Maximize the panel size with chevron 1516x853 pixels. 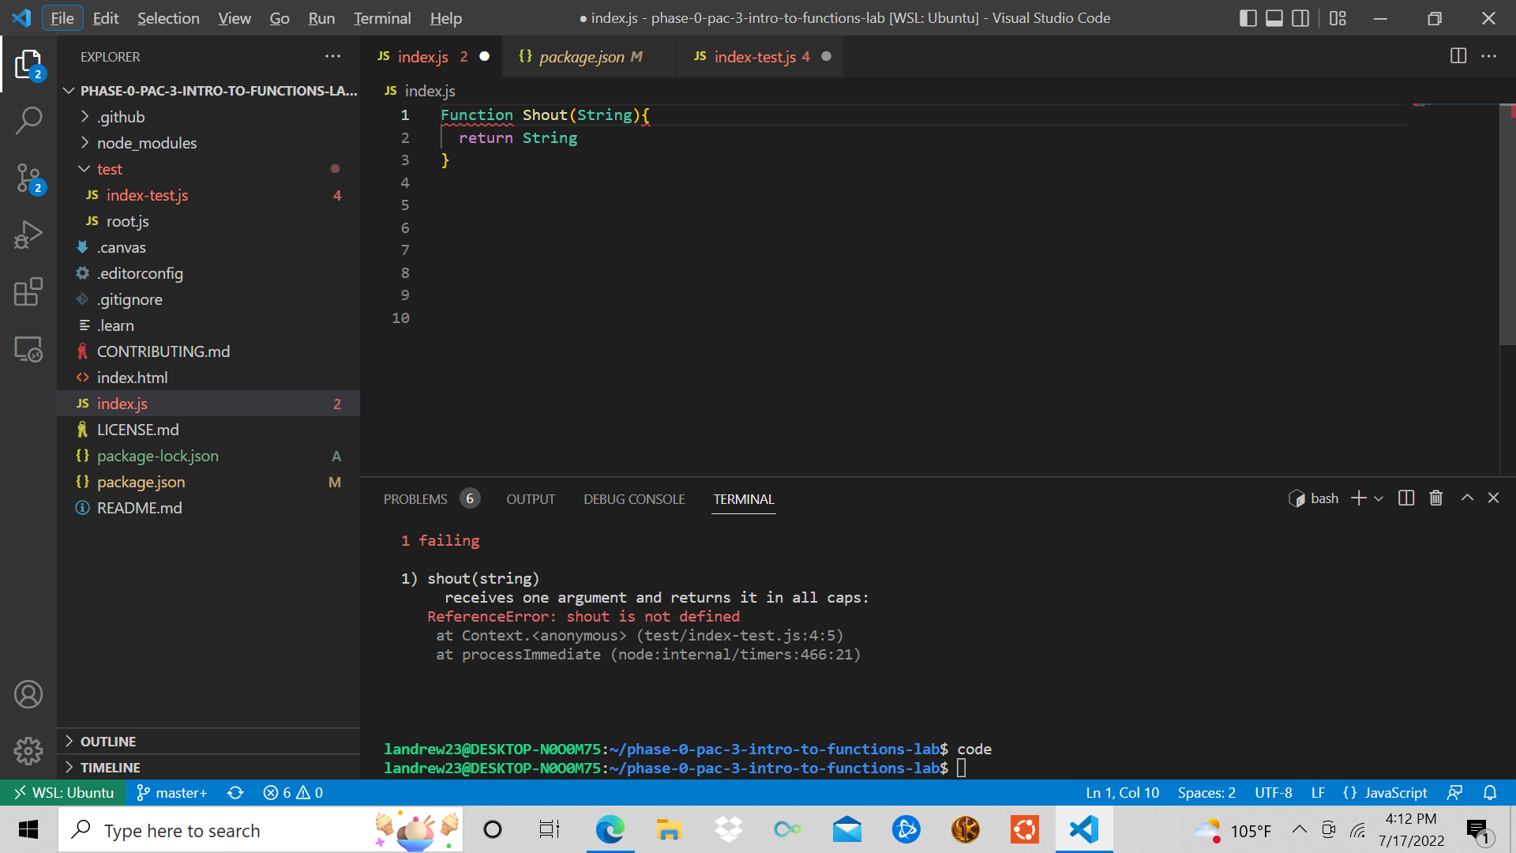pos(1467,498)
